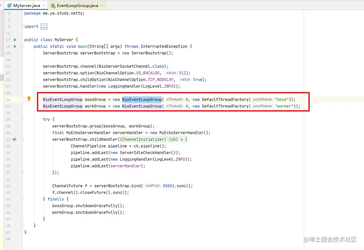Click the MyServer.java class file icon
The width and height of the screenshot is (364, 250).
click(x=9, y=5)
